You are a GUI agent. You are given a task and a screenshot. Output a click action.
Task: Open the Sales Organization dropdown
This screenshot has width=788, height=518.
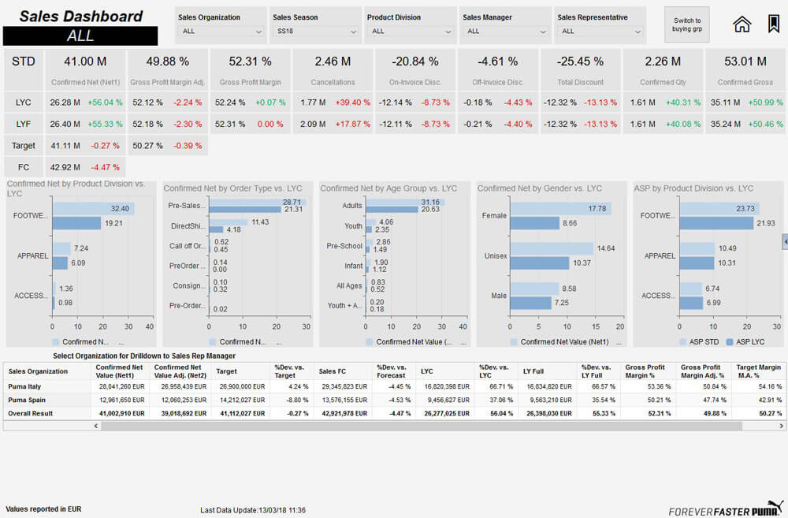[x=221, y=32]
